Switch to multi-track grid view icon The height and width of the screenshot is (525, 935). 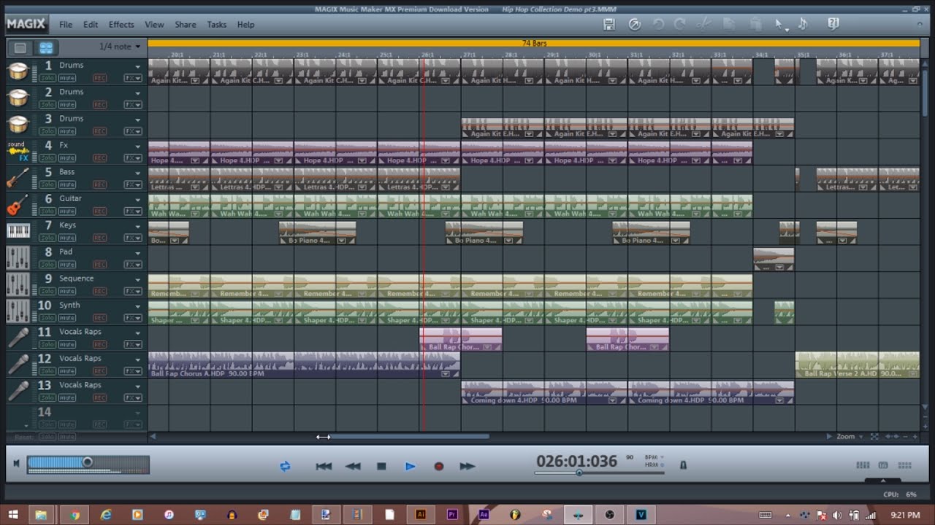coord(46,47)
